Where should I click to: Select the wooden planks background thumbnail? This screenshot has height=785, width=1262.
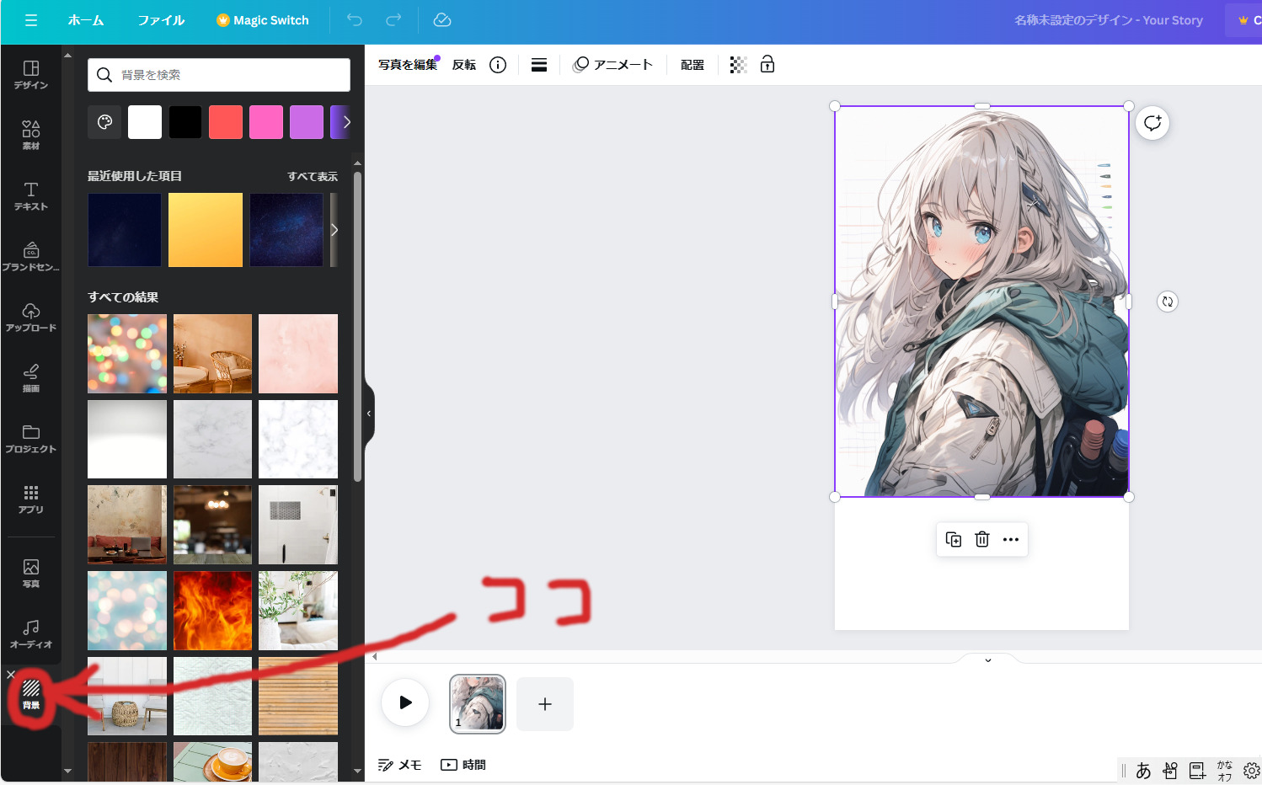pyautogui.click(x=298, y=697)
